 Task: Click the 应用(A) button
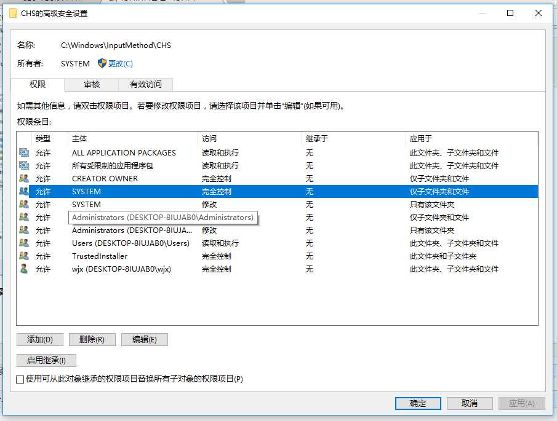click(522, 403)
